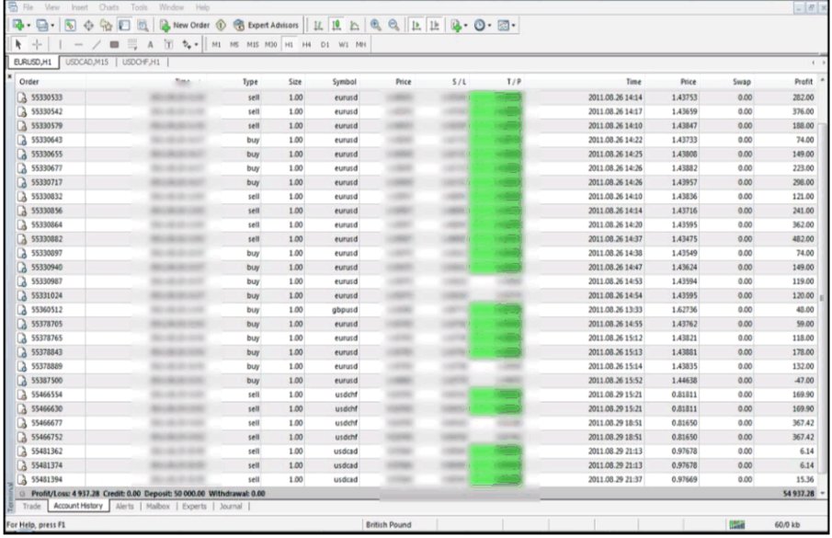This screenshot has width=832, height=538.
Task: Click the terminal vertical scrollbar thumb
Action: [x=823, y=299]
